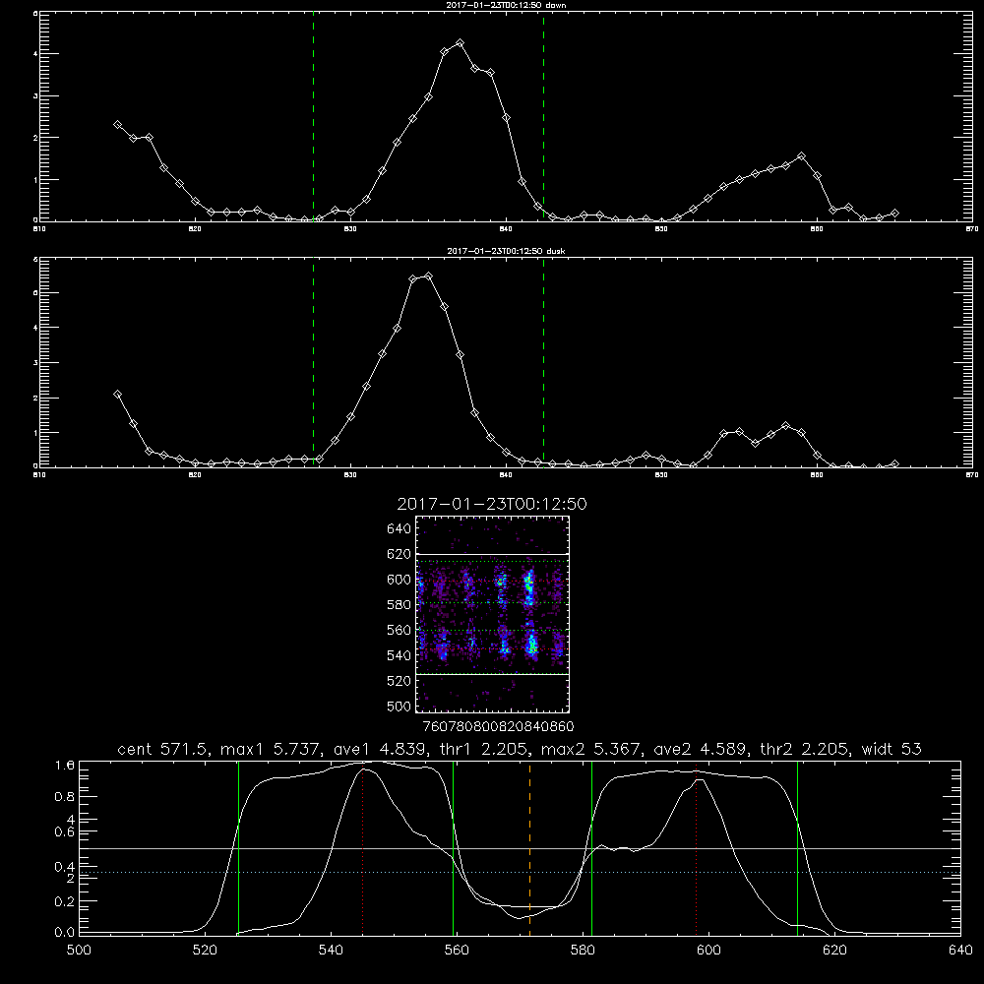Click the highest peak diamond in dawn plot

460,43
